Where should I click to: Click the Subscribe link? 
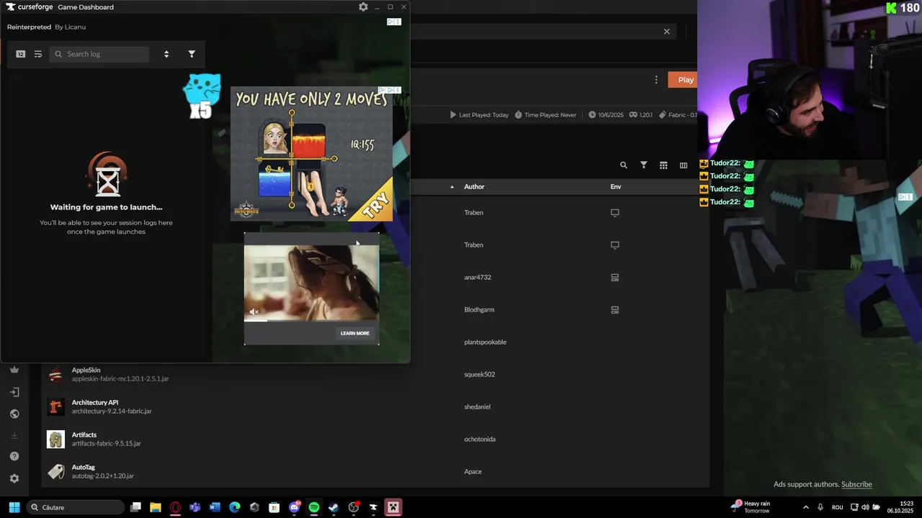[856, 484]
